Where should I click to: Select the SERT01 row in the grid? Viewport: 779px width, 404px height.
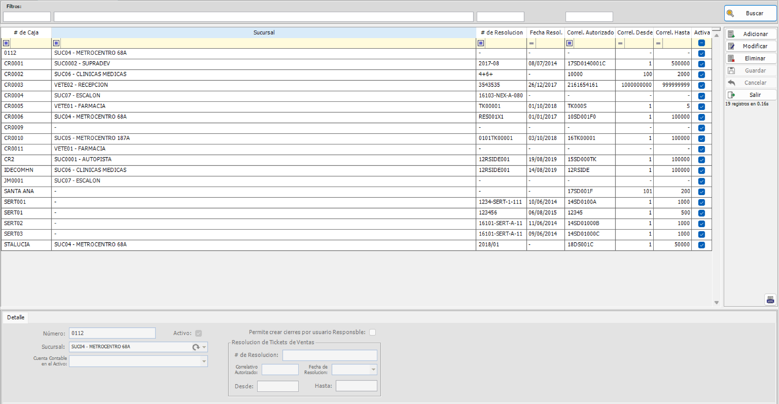(x=162, y=213)
